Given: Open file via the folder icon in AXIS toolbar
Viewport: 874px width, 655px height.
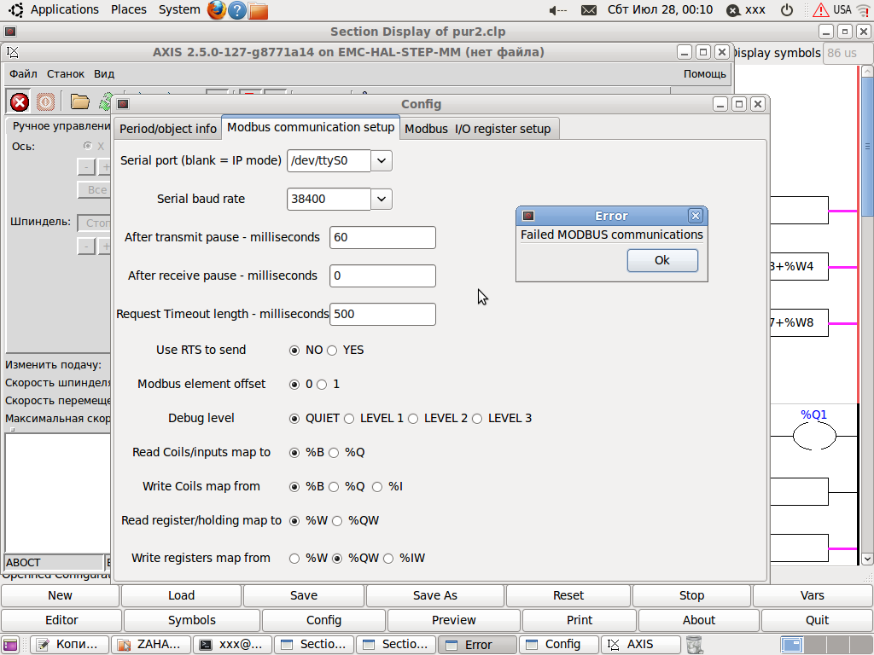Looking at the screenshot, I should click(79, 101).
